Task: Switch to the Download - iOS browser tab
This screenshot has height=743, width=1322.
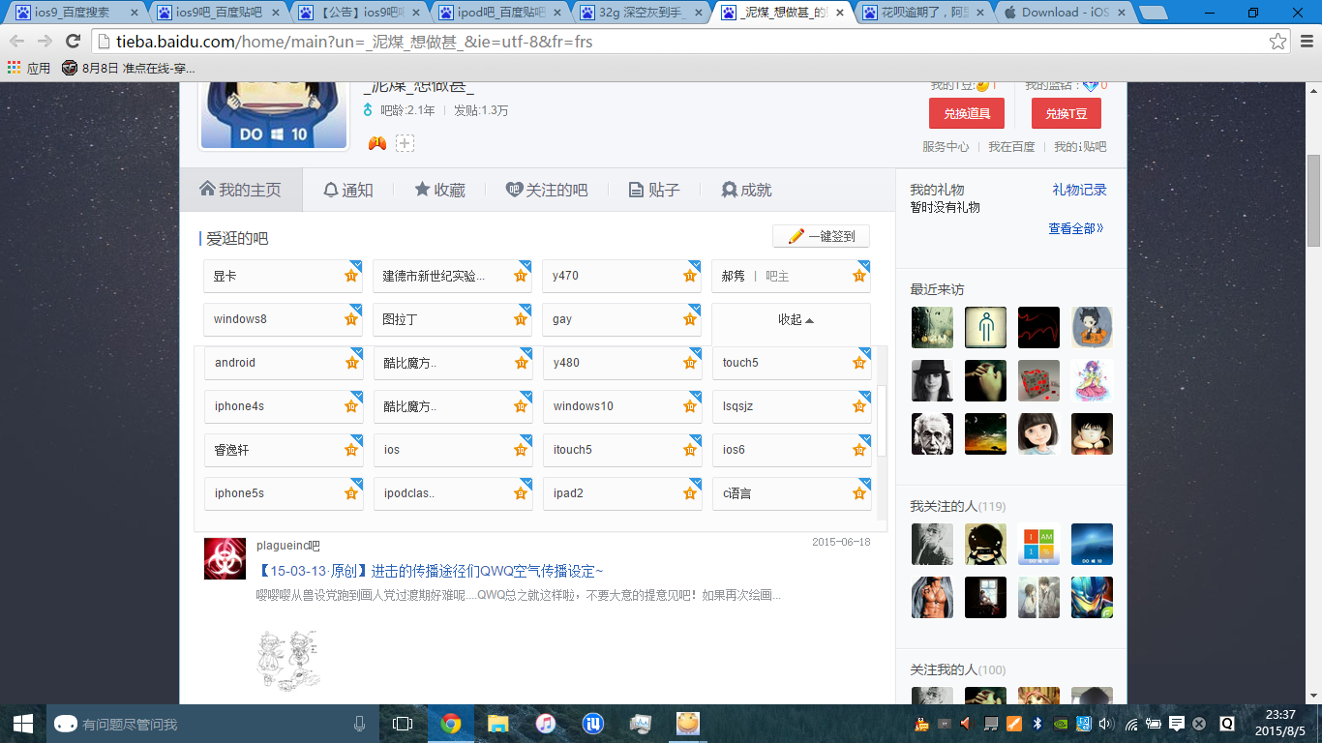Action: (x=1063, y=13)
